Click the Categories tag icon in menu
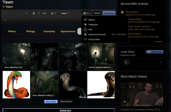Image resolution: width=171 pixels, height=112 pixels. coord(85,24)
